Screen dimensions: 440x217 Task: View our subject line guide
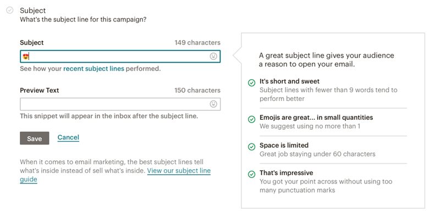point(115,175)
